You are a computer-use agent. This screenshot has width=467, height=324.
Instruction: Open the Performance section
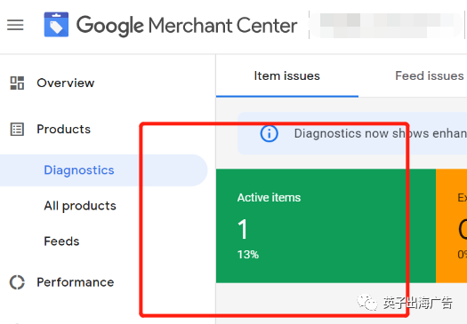click(x=75, y=282)
